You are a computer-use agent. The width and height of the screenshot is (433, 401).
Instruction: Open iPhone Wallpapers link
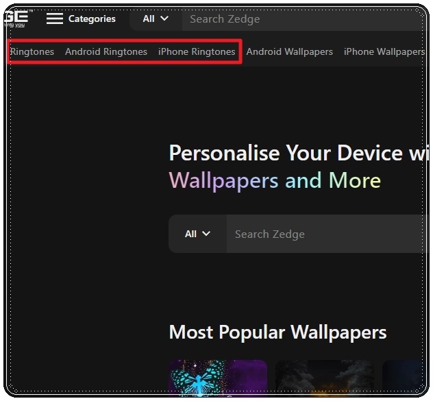[x=384, y=51]
